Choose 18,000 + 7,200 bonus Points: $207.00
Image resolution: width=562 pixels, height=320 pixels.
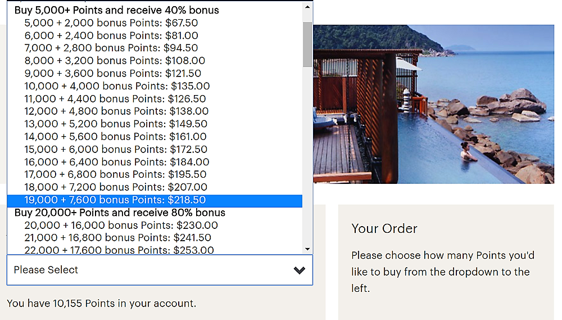point(155,187)
